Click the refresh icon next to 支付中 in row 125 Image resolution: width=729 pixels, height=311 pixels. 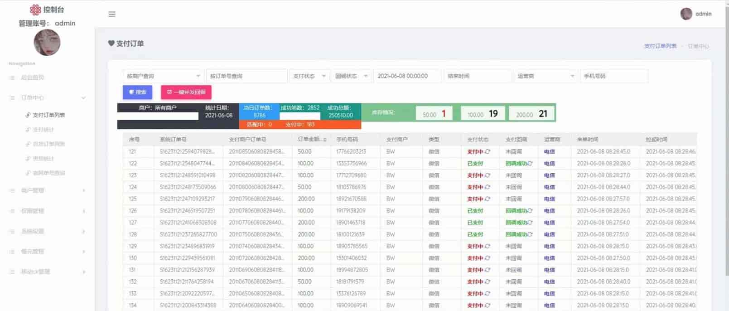(x=488, y=199)
